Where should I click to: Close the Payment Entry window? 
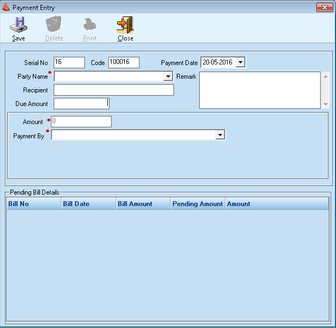pos(325,8)
